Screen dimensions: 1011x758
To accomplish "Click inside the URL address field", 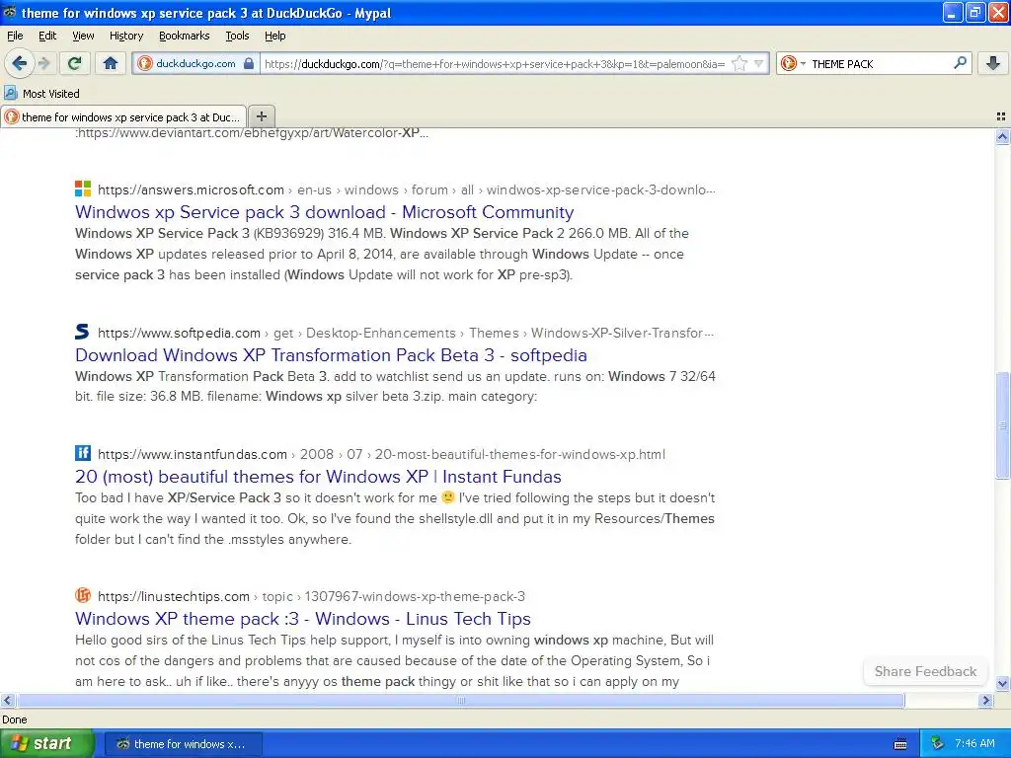I will (x=495, y=64).
